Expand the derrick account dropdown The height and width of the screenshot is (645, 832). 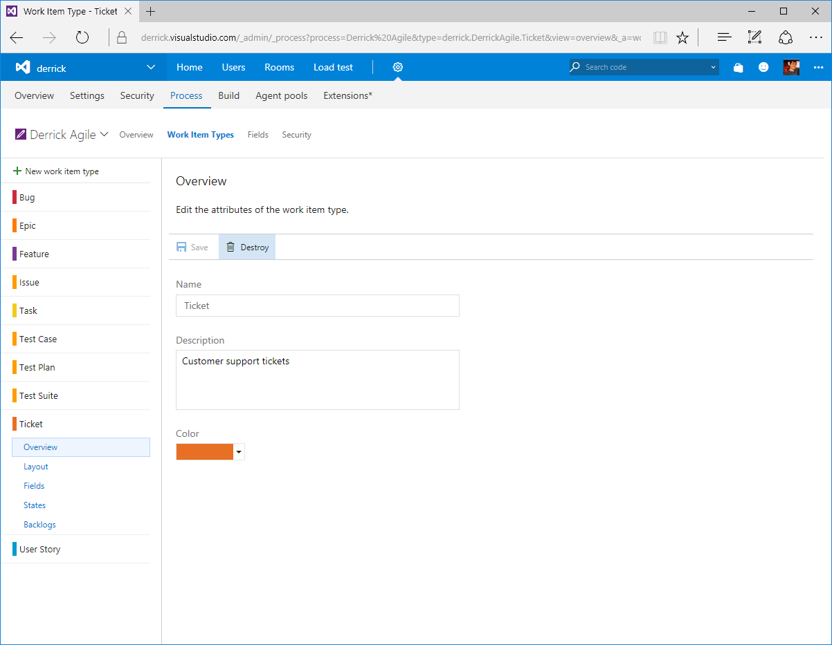[x=151, y=67]
